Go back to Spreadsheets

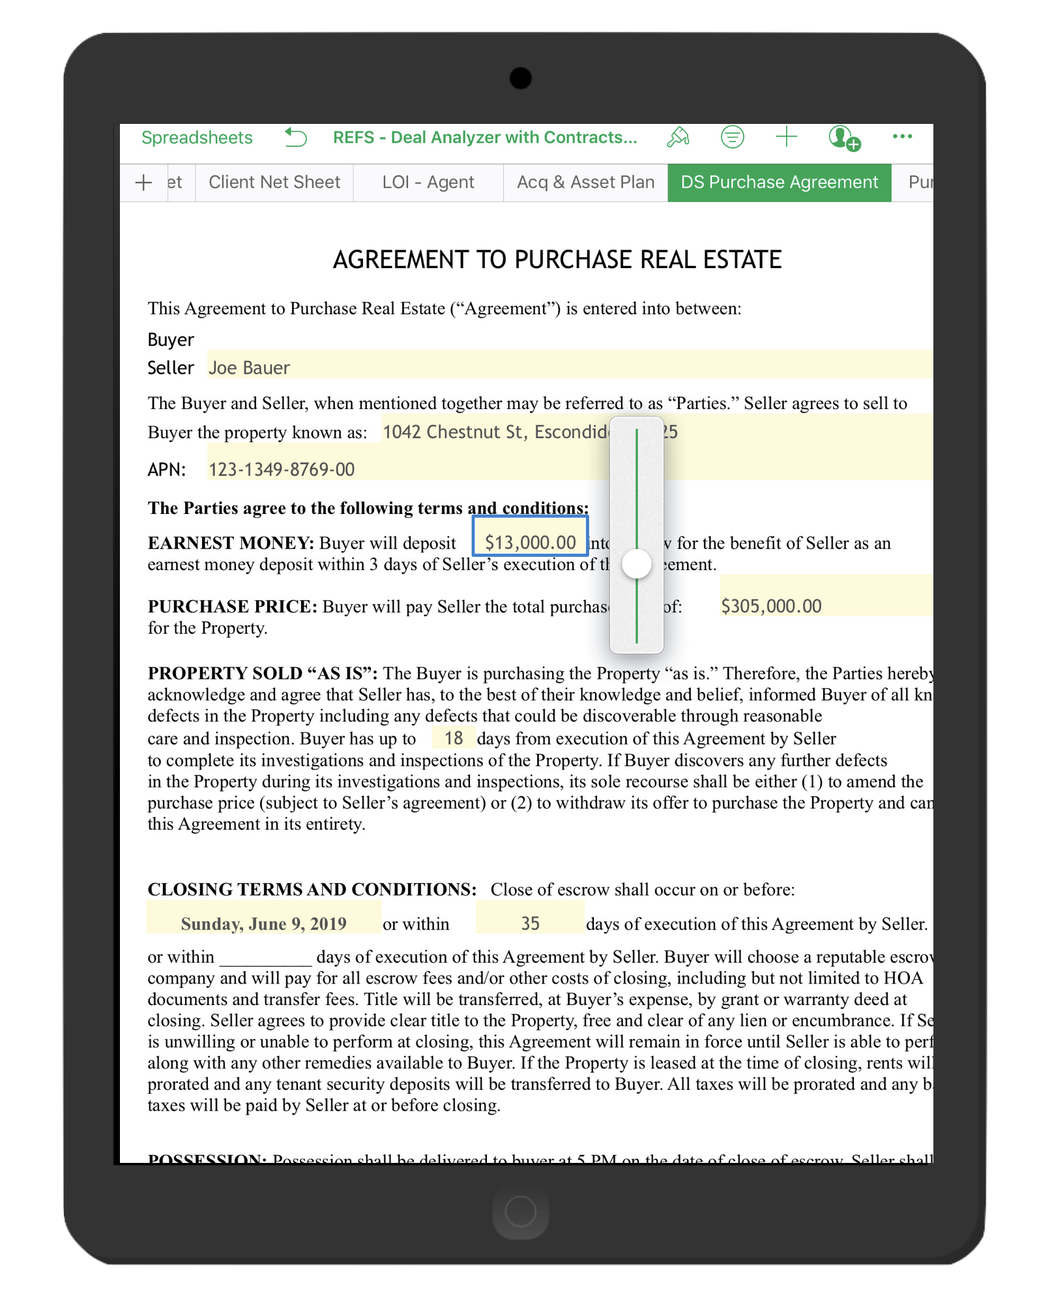pyautogui.click(x=197, y=138)
